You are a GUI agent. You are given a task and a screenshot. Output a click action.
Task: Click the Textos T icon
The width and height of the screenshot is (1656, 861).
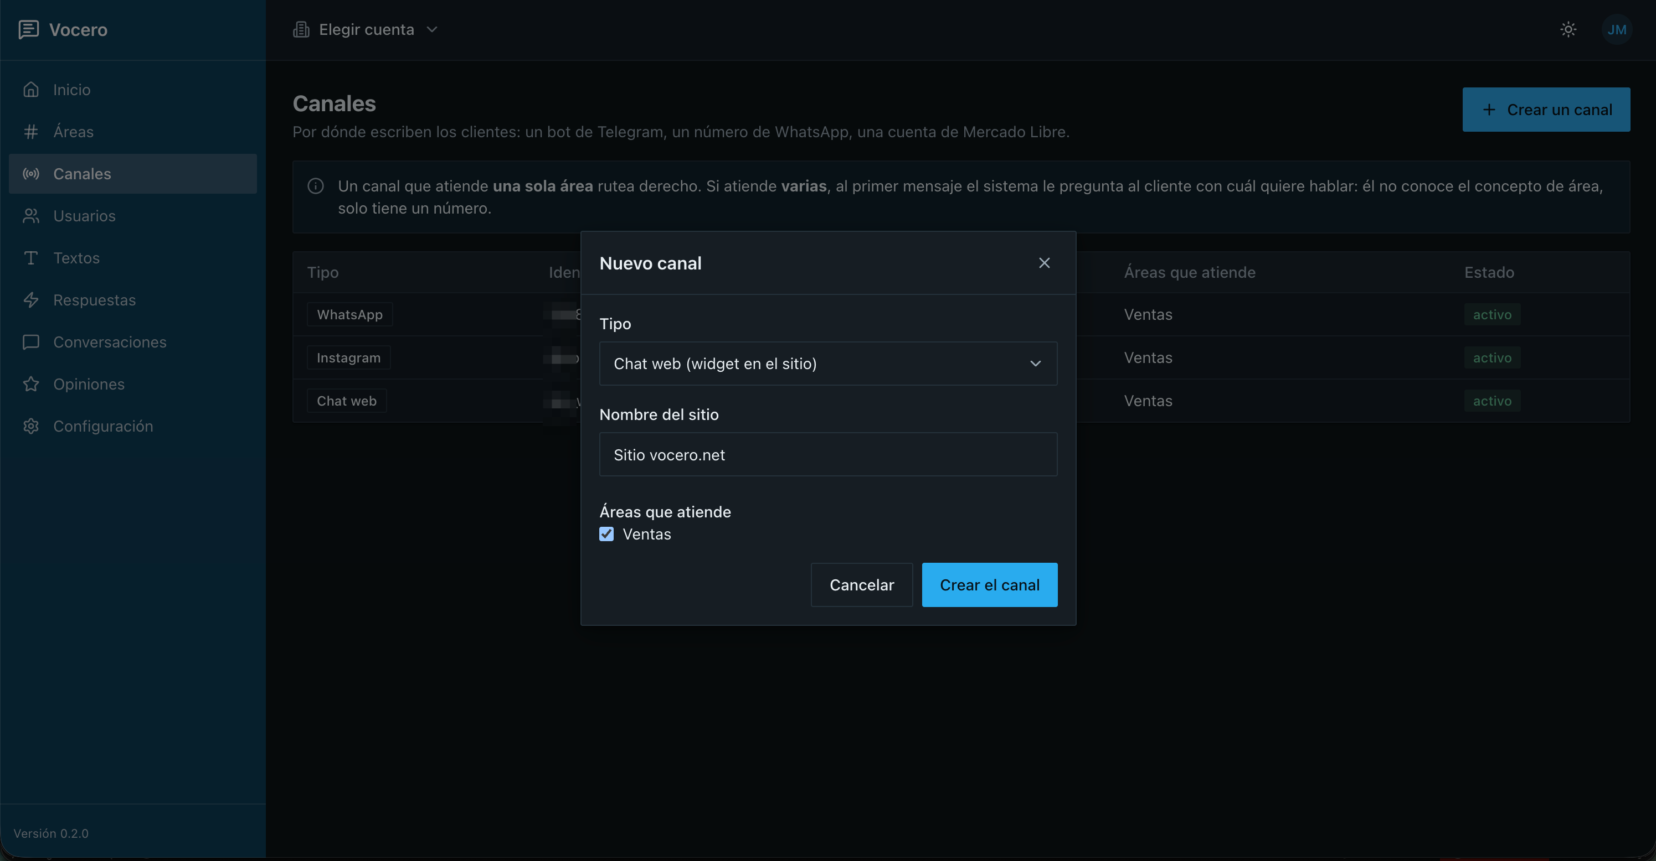[31, 257]
